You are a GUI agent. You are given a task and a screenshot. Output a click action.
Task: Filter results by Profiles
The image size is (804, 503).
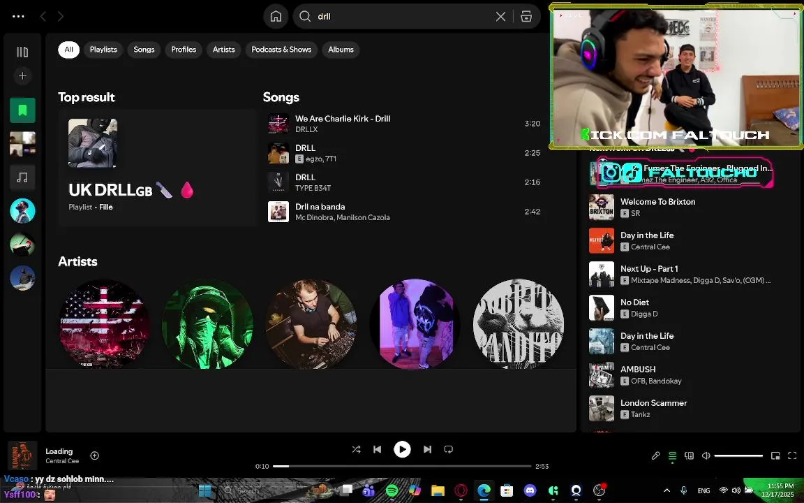tap(184, 50)
